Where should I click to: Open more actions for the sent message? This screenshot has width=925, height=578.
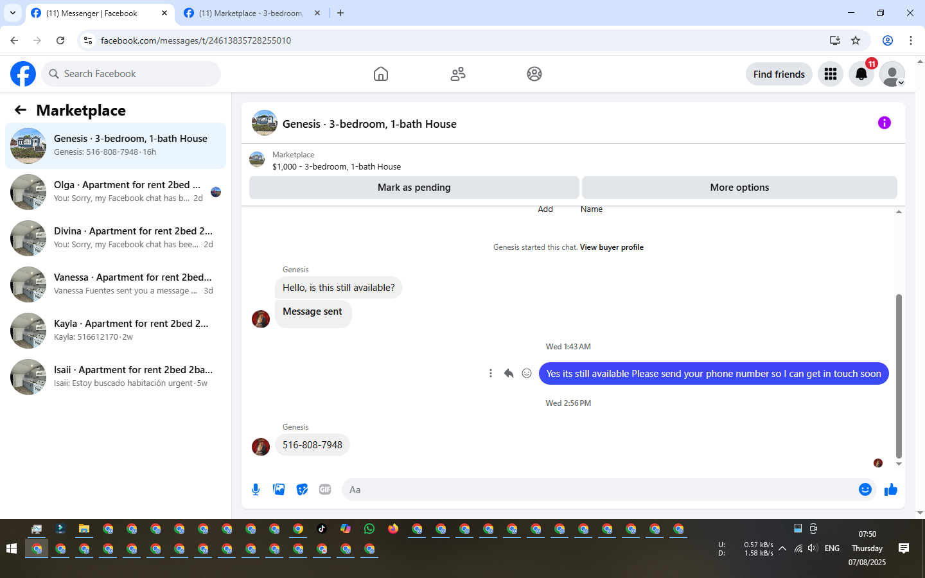point(491,373)
